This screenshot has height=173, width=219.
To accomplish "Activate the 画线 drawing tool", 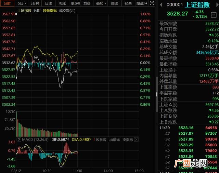I will [115, 3].
